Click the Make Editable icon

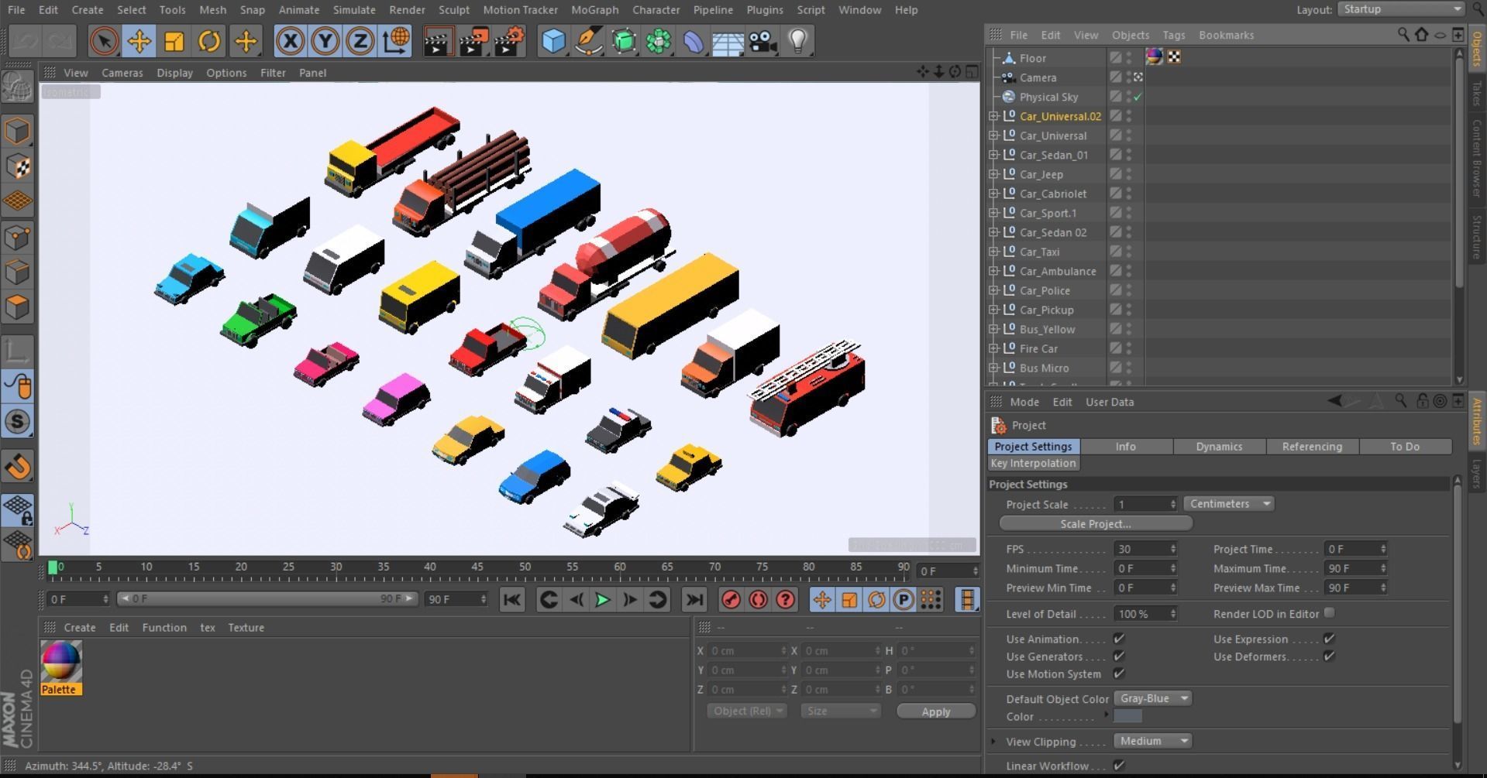coord(17,88)
